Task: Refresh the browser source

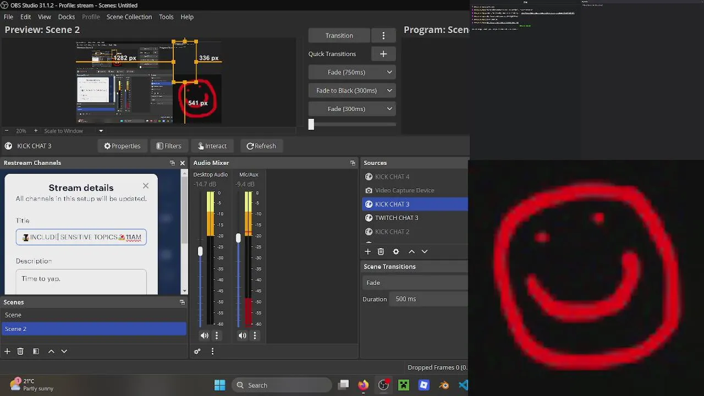Action: tap(261, 146)
